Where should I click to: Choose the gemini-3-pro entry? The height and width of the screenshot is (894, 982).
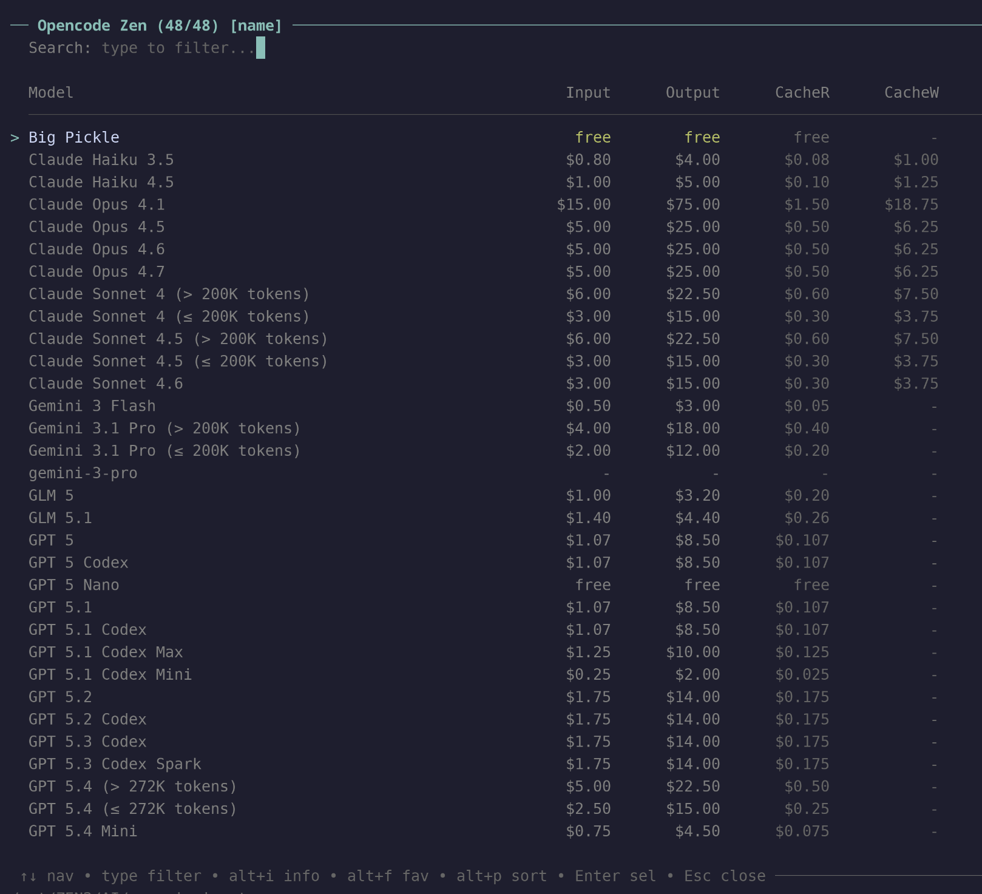[x=483, y=473]
